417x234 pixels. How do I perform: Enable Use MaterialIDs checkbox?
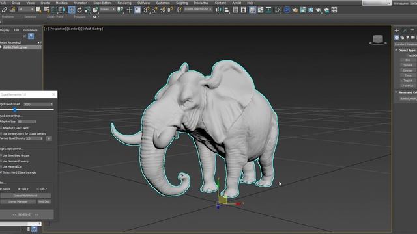[x=1, y=166]
